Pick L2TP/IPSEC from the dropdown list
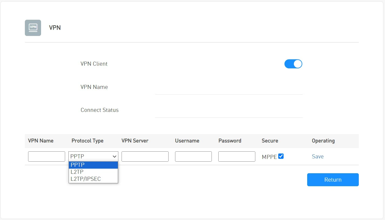Image resolution: width=385 pixels, height=220 pixels. (x=93, y=179)
